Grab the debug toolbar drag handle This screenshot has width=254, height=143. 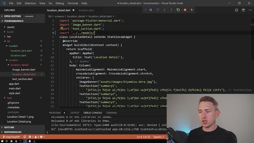tap(145, 10)
